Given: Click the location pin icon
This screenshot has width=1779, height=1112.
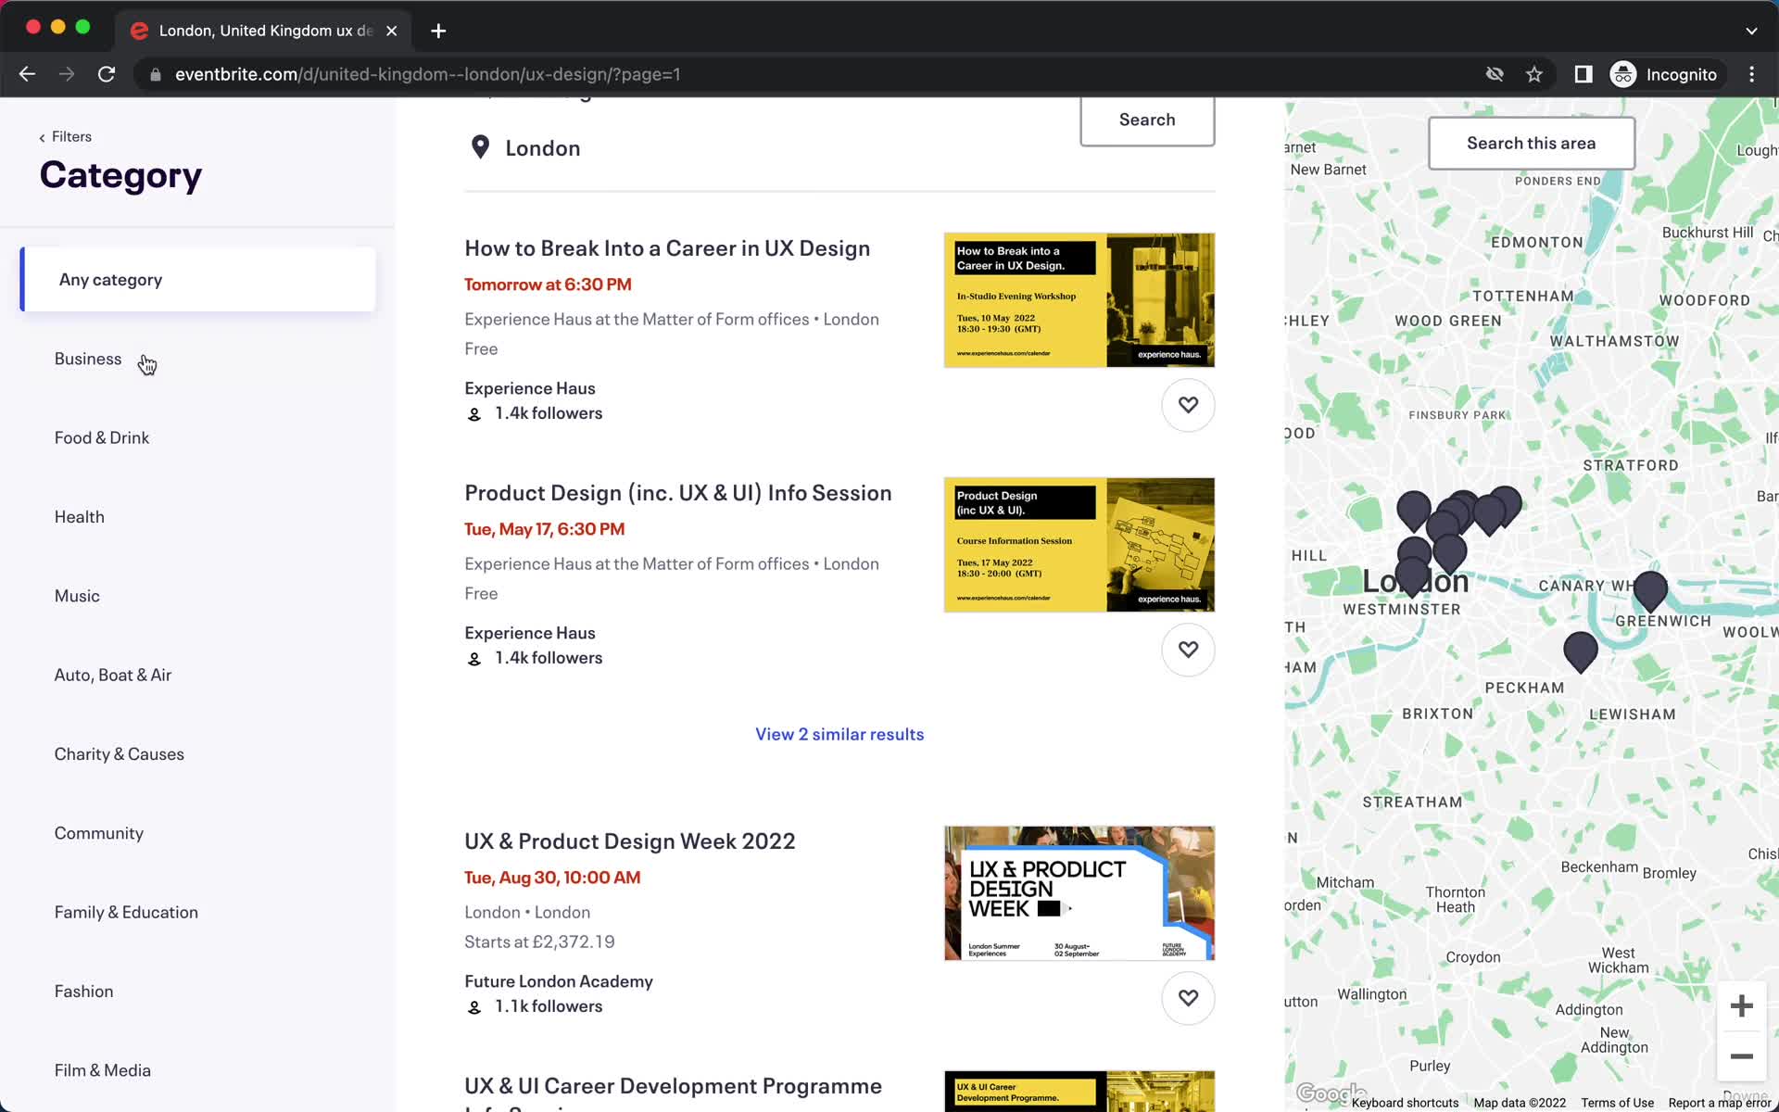Looking at the screenshot, I should coord(480,147).
